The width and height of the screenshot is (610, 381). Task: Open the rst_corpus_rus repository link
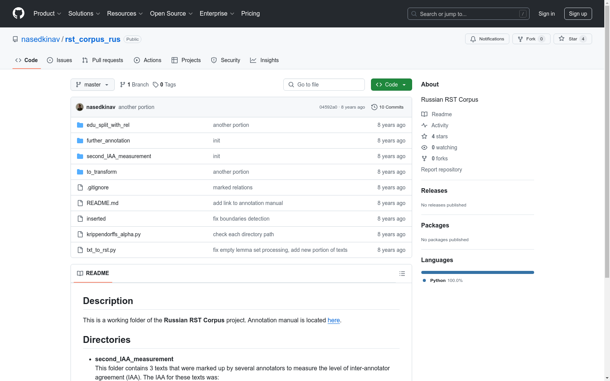tap(93, 39)
